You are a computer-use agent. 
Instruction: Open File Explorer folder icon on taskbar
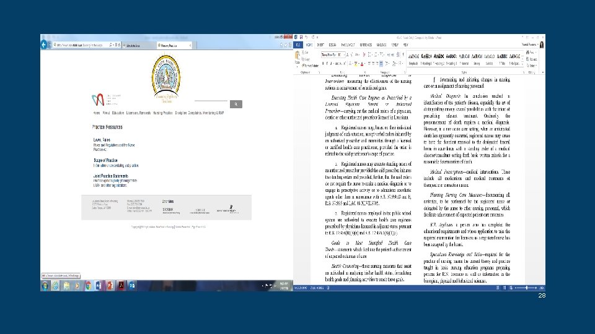pyautogui.click(x=66, y=286)
